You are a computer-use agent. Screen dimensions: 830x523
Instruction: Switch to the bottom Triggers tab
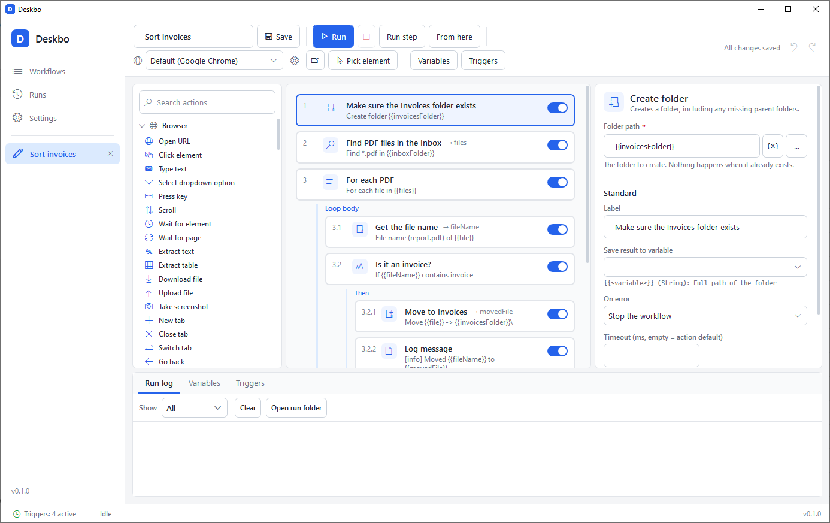click(x=250, y=383)
